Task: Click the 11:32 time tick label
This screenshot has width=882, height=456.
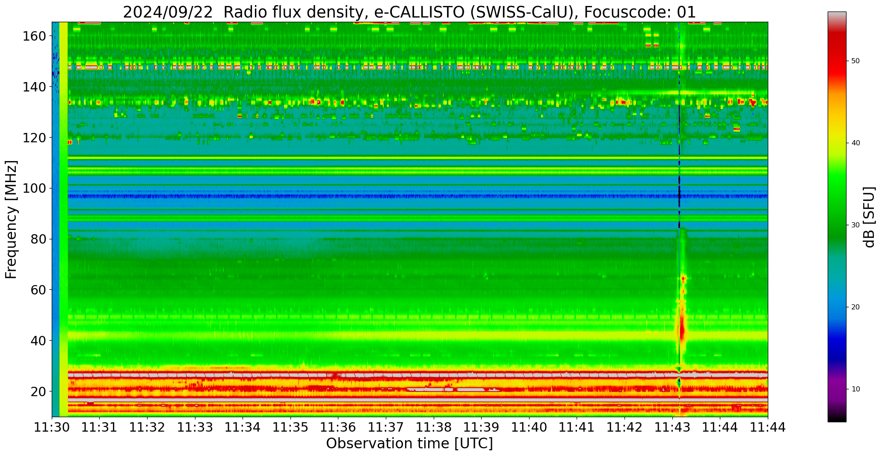Action: point(147,427)
